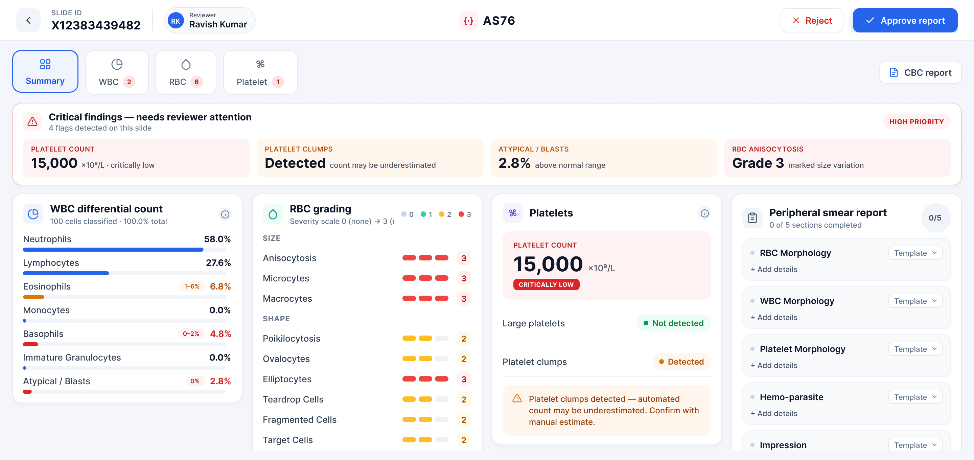This screenshot has height=460, width=974.
Task: Click the Platelet tab cluster icon
Action: (260, 64)
